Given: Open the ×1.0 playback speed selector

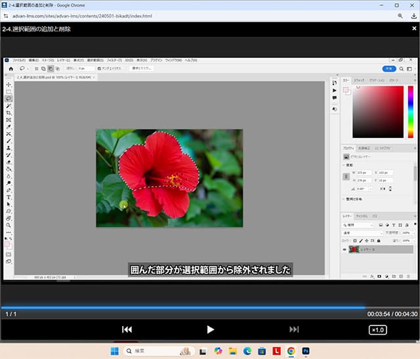Looking at the screenshot, I should [x=377, y=329].
